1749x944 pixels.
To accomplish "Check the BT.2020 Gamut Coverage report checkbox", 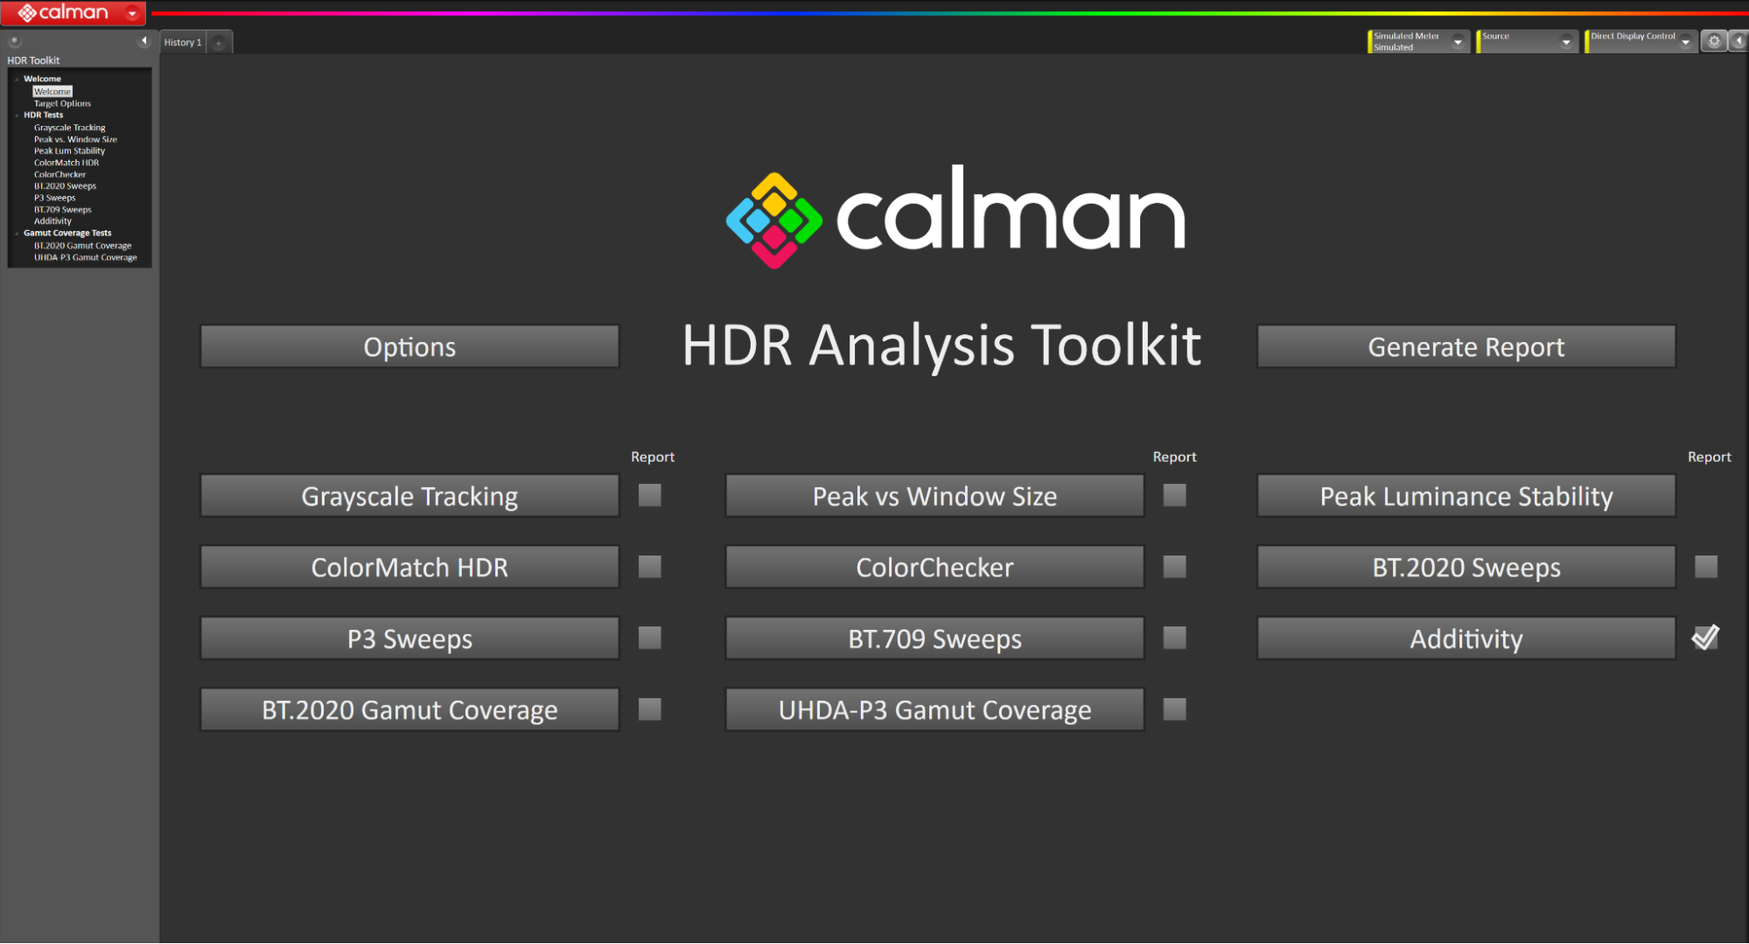I will 650,709.
